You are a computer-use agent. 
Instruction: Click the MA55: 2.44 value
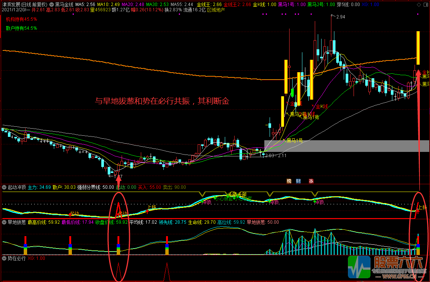tap(182, 5)
